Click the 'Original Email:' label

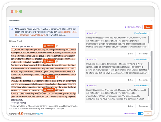coord(16,41)
